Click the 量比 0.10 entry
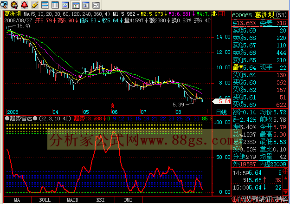 [273, 149]
